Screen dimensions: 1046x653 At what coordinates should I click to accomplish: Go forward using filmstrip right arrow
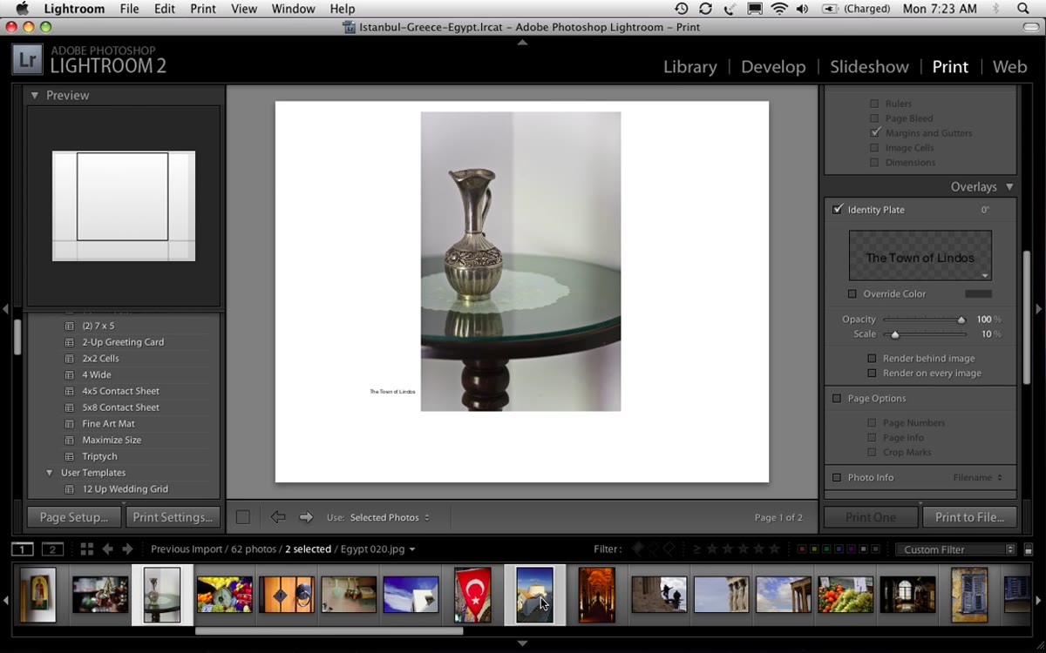point(127,549)
